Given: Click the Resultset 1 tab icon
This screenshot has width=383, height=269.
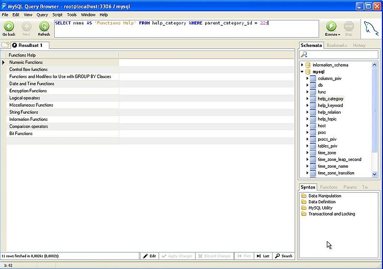Looking at the screenshot, I should (15, 45).
